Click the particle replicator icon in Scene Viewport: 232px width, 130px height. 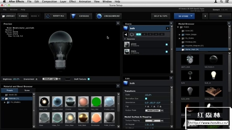(x=132, y=35)
